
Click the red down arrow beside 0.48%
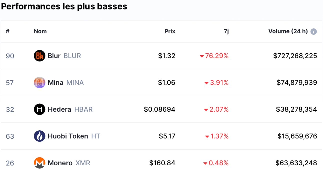click(x=205, y=164)
